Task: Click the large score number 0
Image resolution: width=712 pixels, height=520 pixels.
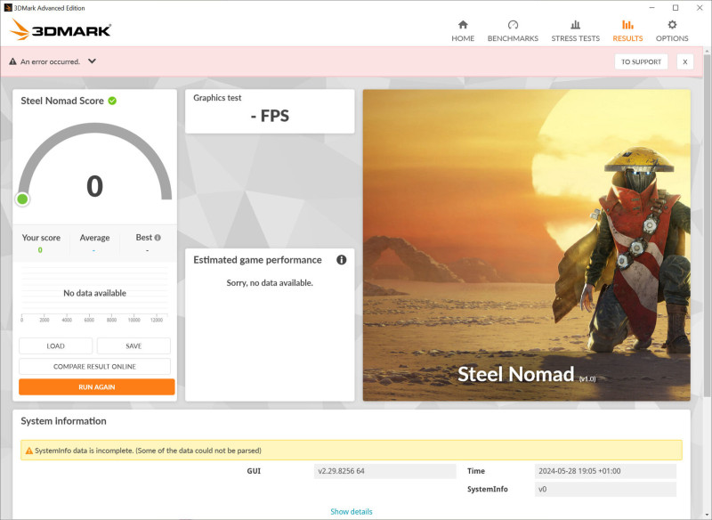Action: coord(94,186)
